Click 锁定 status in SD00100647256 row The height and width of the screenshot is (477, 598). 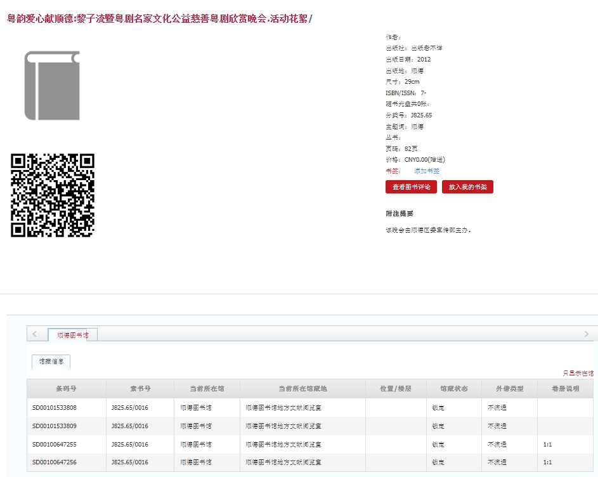coord(438,462)
